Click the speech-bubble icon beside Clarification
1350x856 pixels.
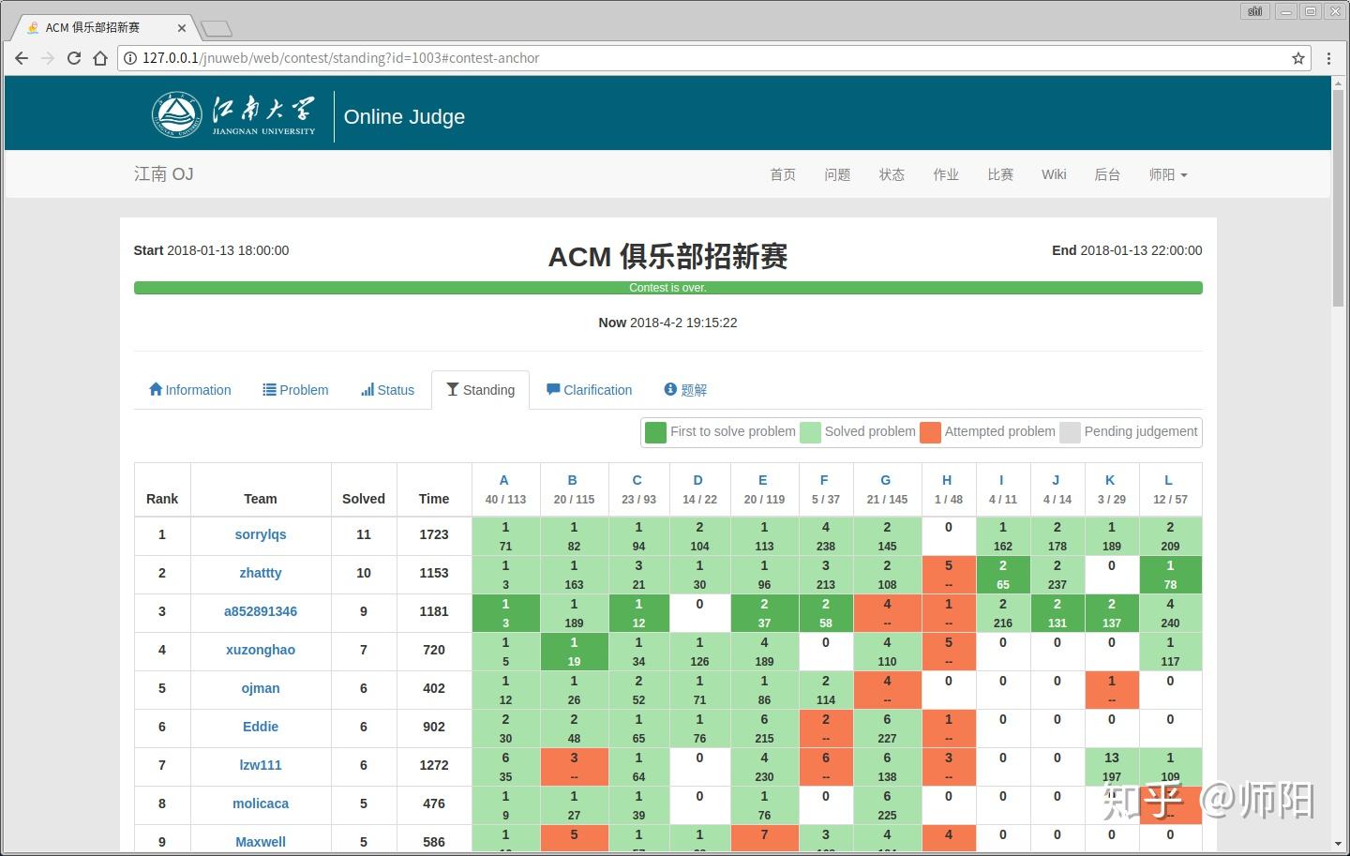tap(554, 389)
